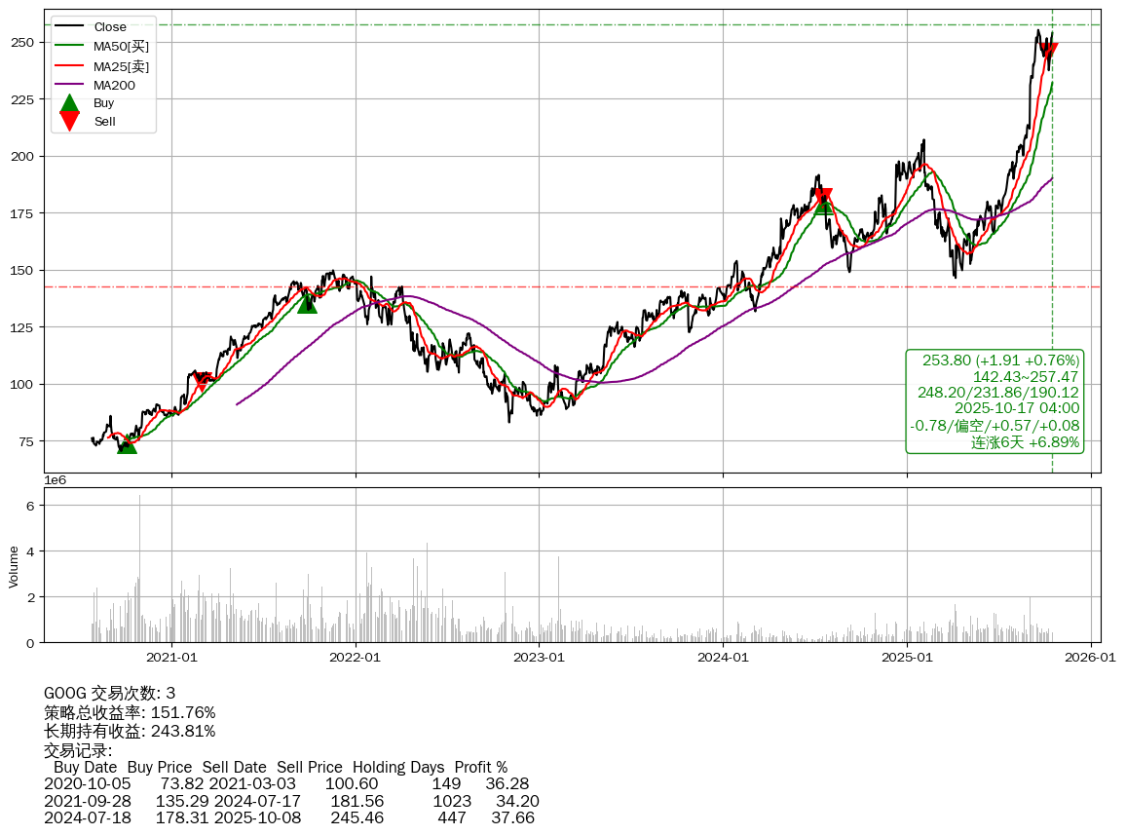Click the 2023-01 x-axis tick label
Screen dimensions: 1126x835
coord(539,658)
